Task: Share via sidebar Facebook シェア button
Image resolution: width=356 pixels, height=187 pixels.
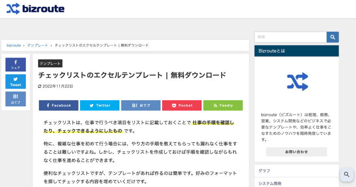Action: (x=15, y=64)
